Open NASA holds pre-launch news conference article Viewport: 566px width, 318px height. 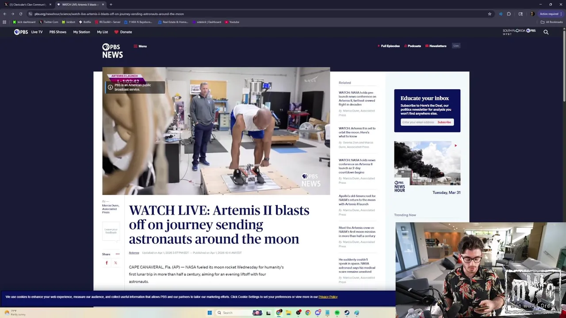tap(357, 98)
